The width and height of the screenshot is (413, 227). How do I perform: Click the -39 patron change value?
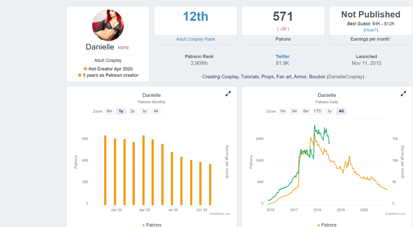point(283,29)
